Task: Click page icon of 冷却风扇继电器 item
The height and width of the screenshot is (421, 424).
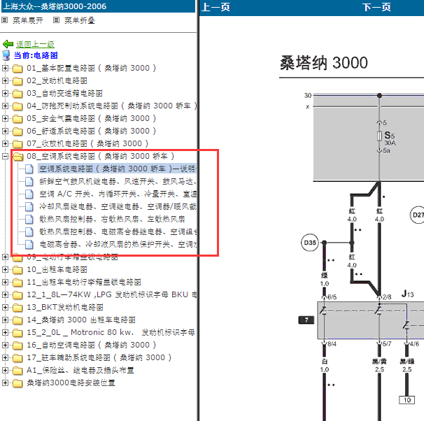Action: (x=29, y=207)
